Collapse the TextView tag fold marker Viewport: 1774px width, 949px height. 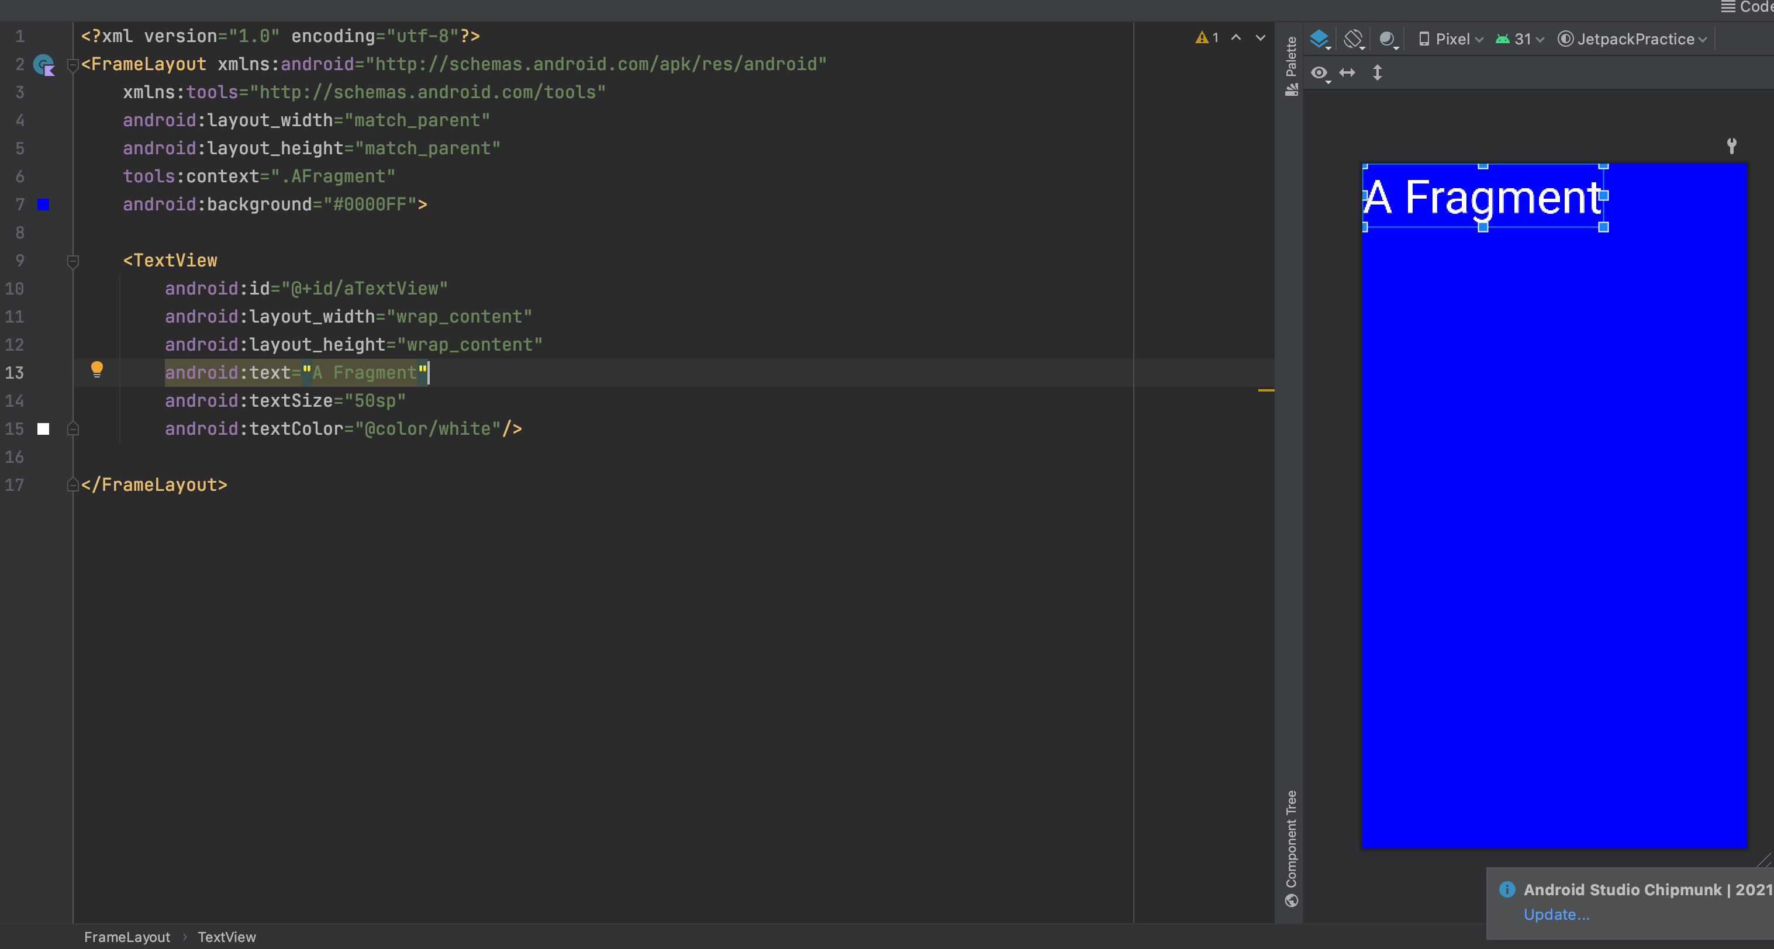(73, 261)
